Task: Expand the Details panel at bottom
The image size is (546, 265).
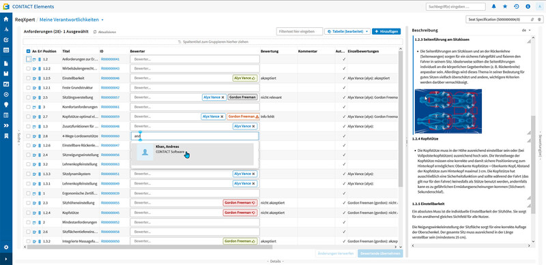Action: tap(275, 261)
